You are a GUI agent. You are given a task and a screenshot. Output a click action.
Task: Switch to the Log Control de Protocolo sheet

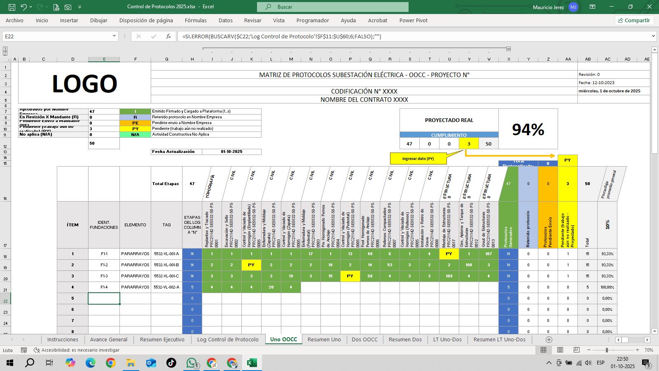(228, 339)
